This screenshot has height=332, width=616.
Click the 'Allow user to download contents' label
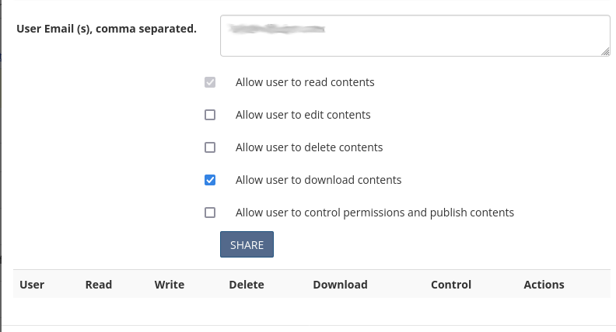(x=318, y=180)
